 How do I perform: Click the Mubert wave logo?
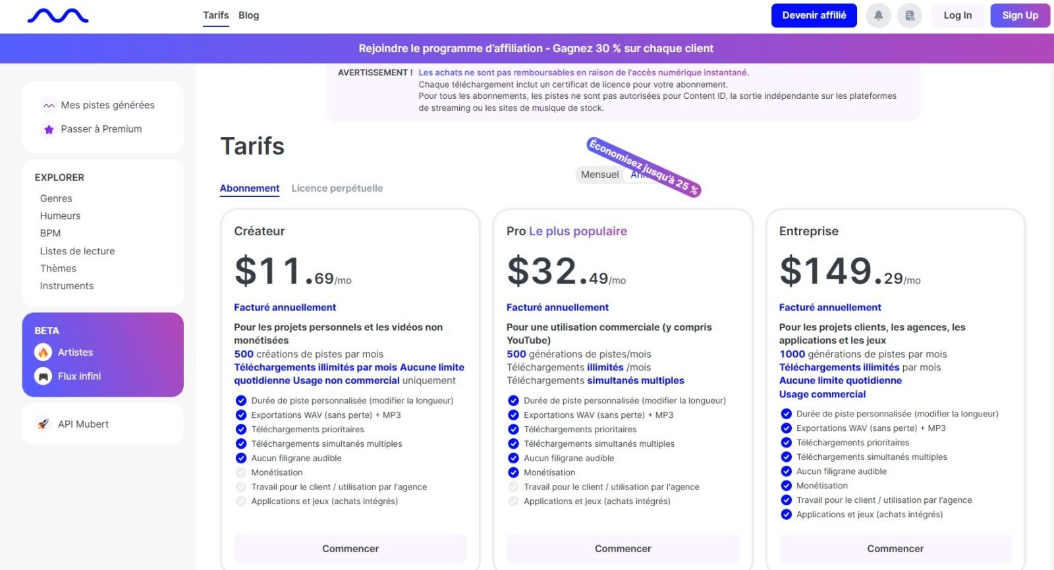[58, 16]
